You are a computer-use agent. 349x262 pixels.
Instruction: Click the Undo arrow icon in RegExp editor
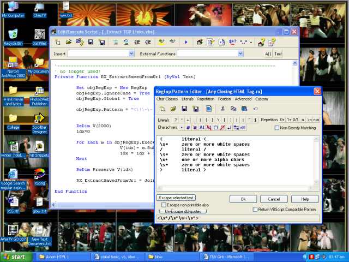[256, 109]
